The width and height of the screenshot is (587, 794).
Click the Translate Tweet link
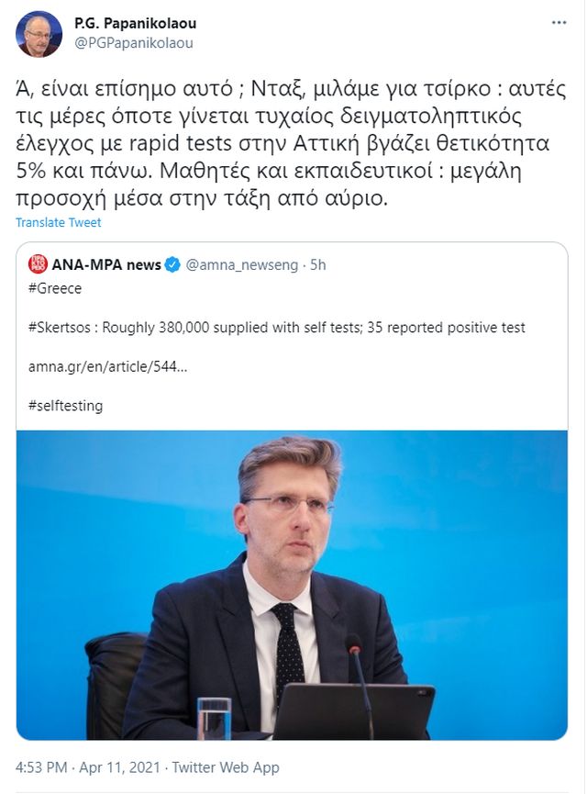pos(58,222)
